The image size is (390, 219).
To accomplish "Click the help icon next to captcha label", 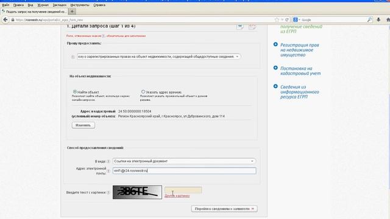I will [x=108, y=192].
